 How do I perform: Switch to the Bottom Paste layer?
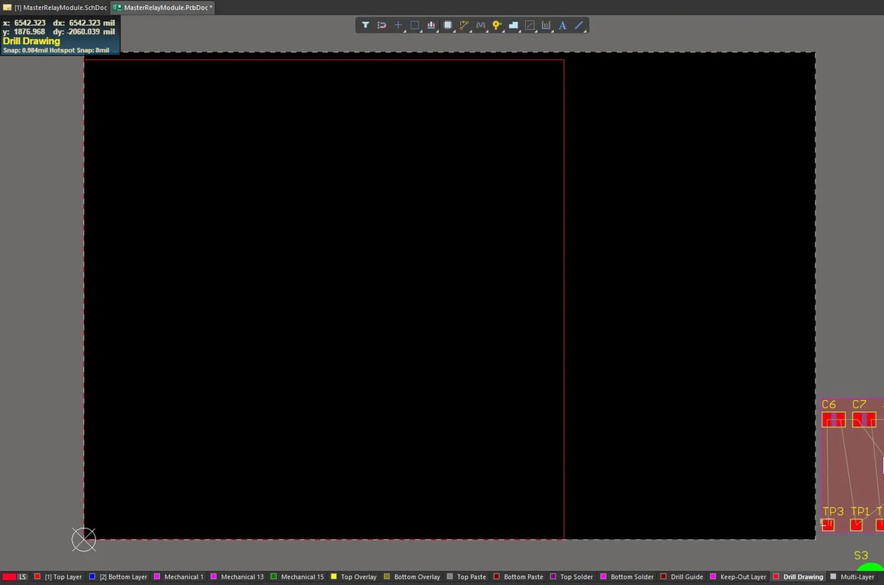[x=518, y=577]
